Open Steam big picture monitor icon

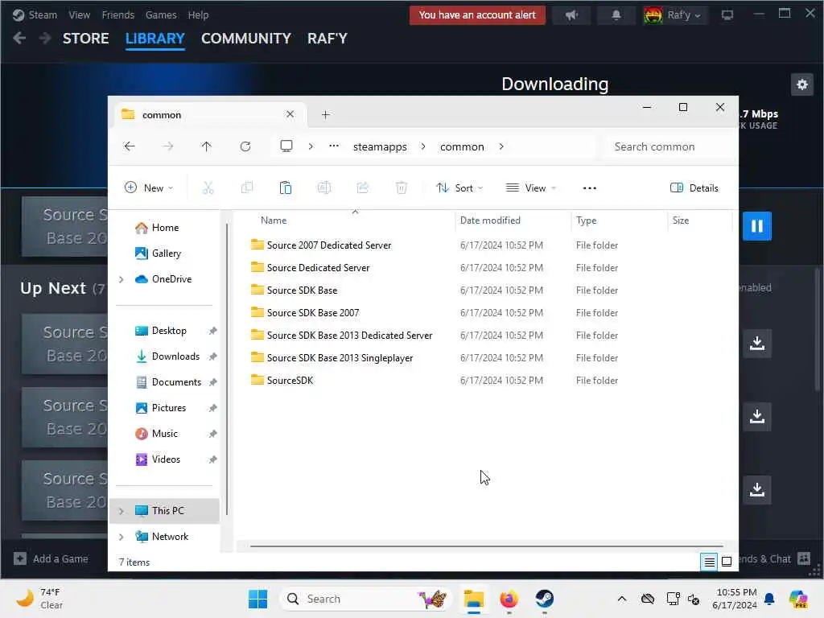coord(727,15)
